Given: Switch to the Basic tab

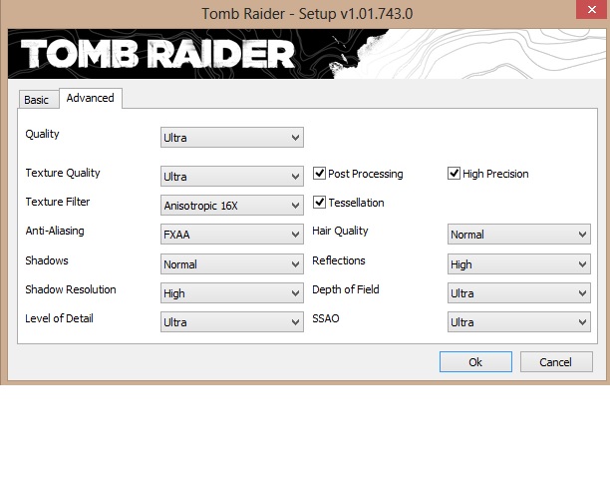Looking at the screenshot, I should point(37,100).
